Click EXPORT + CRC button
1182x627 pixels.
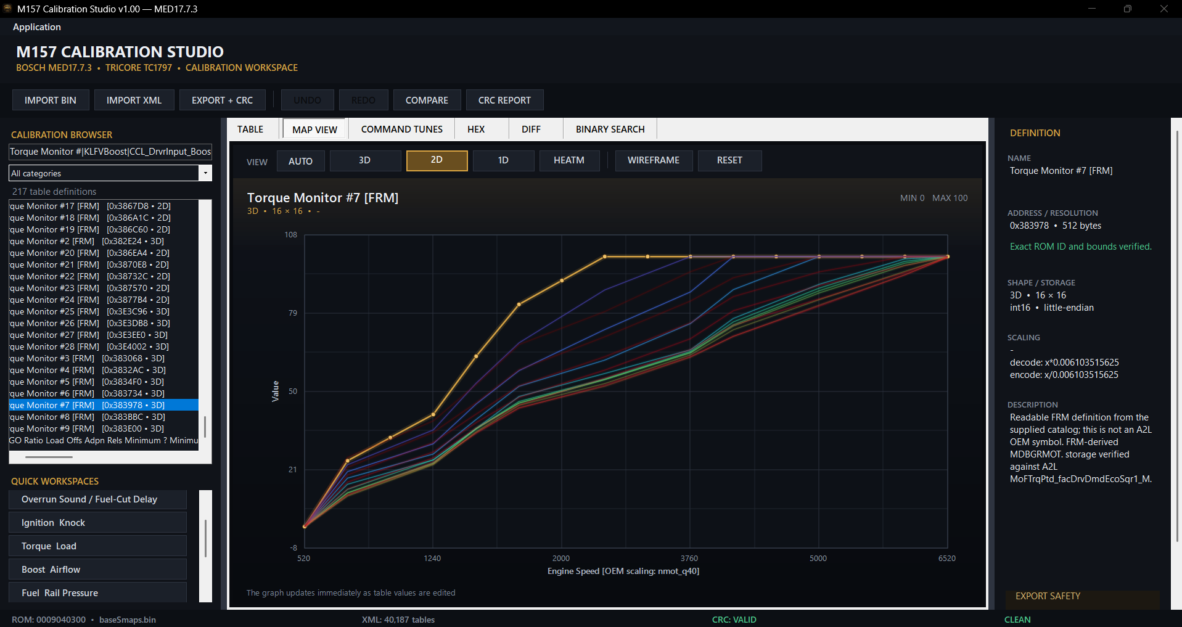(x=222, y=100)
